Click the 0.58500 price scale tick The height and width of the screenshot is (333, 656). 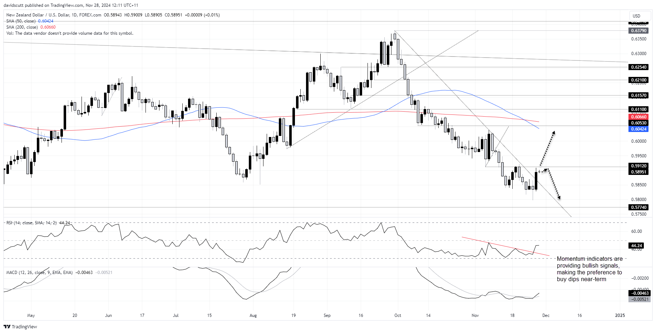pos(638,185)
